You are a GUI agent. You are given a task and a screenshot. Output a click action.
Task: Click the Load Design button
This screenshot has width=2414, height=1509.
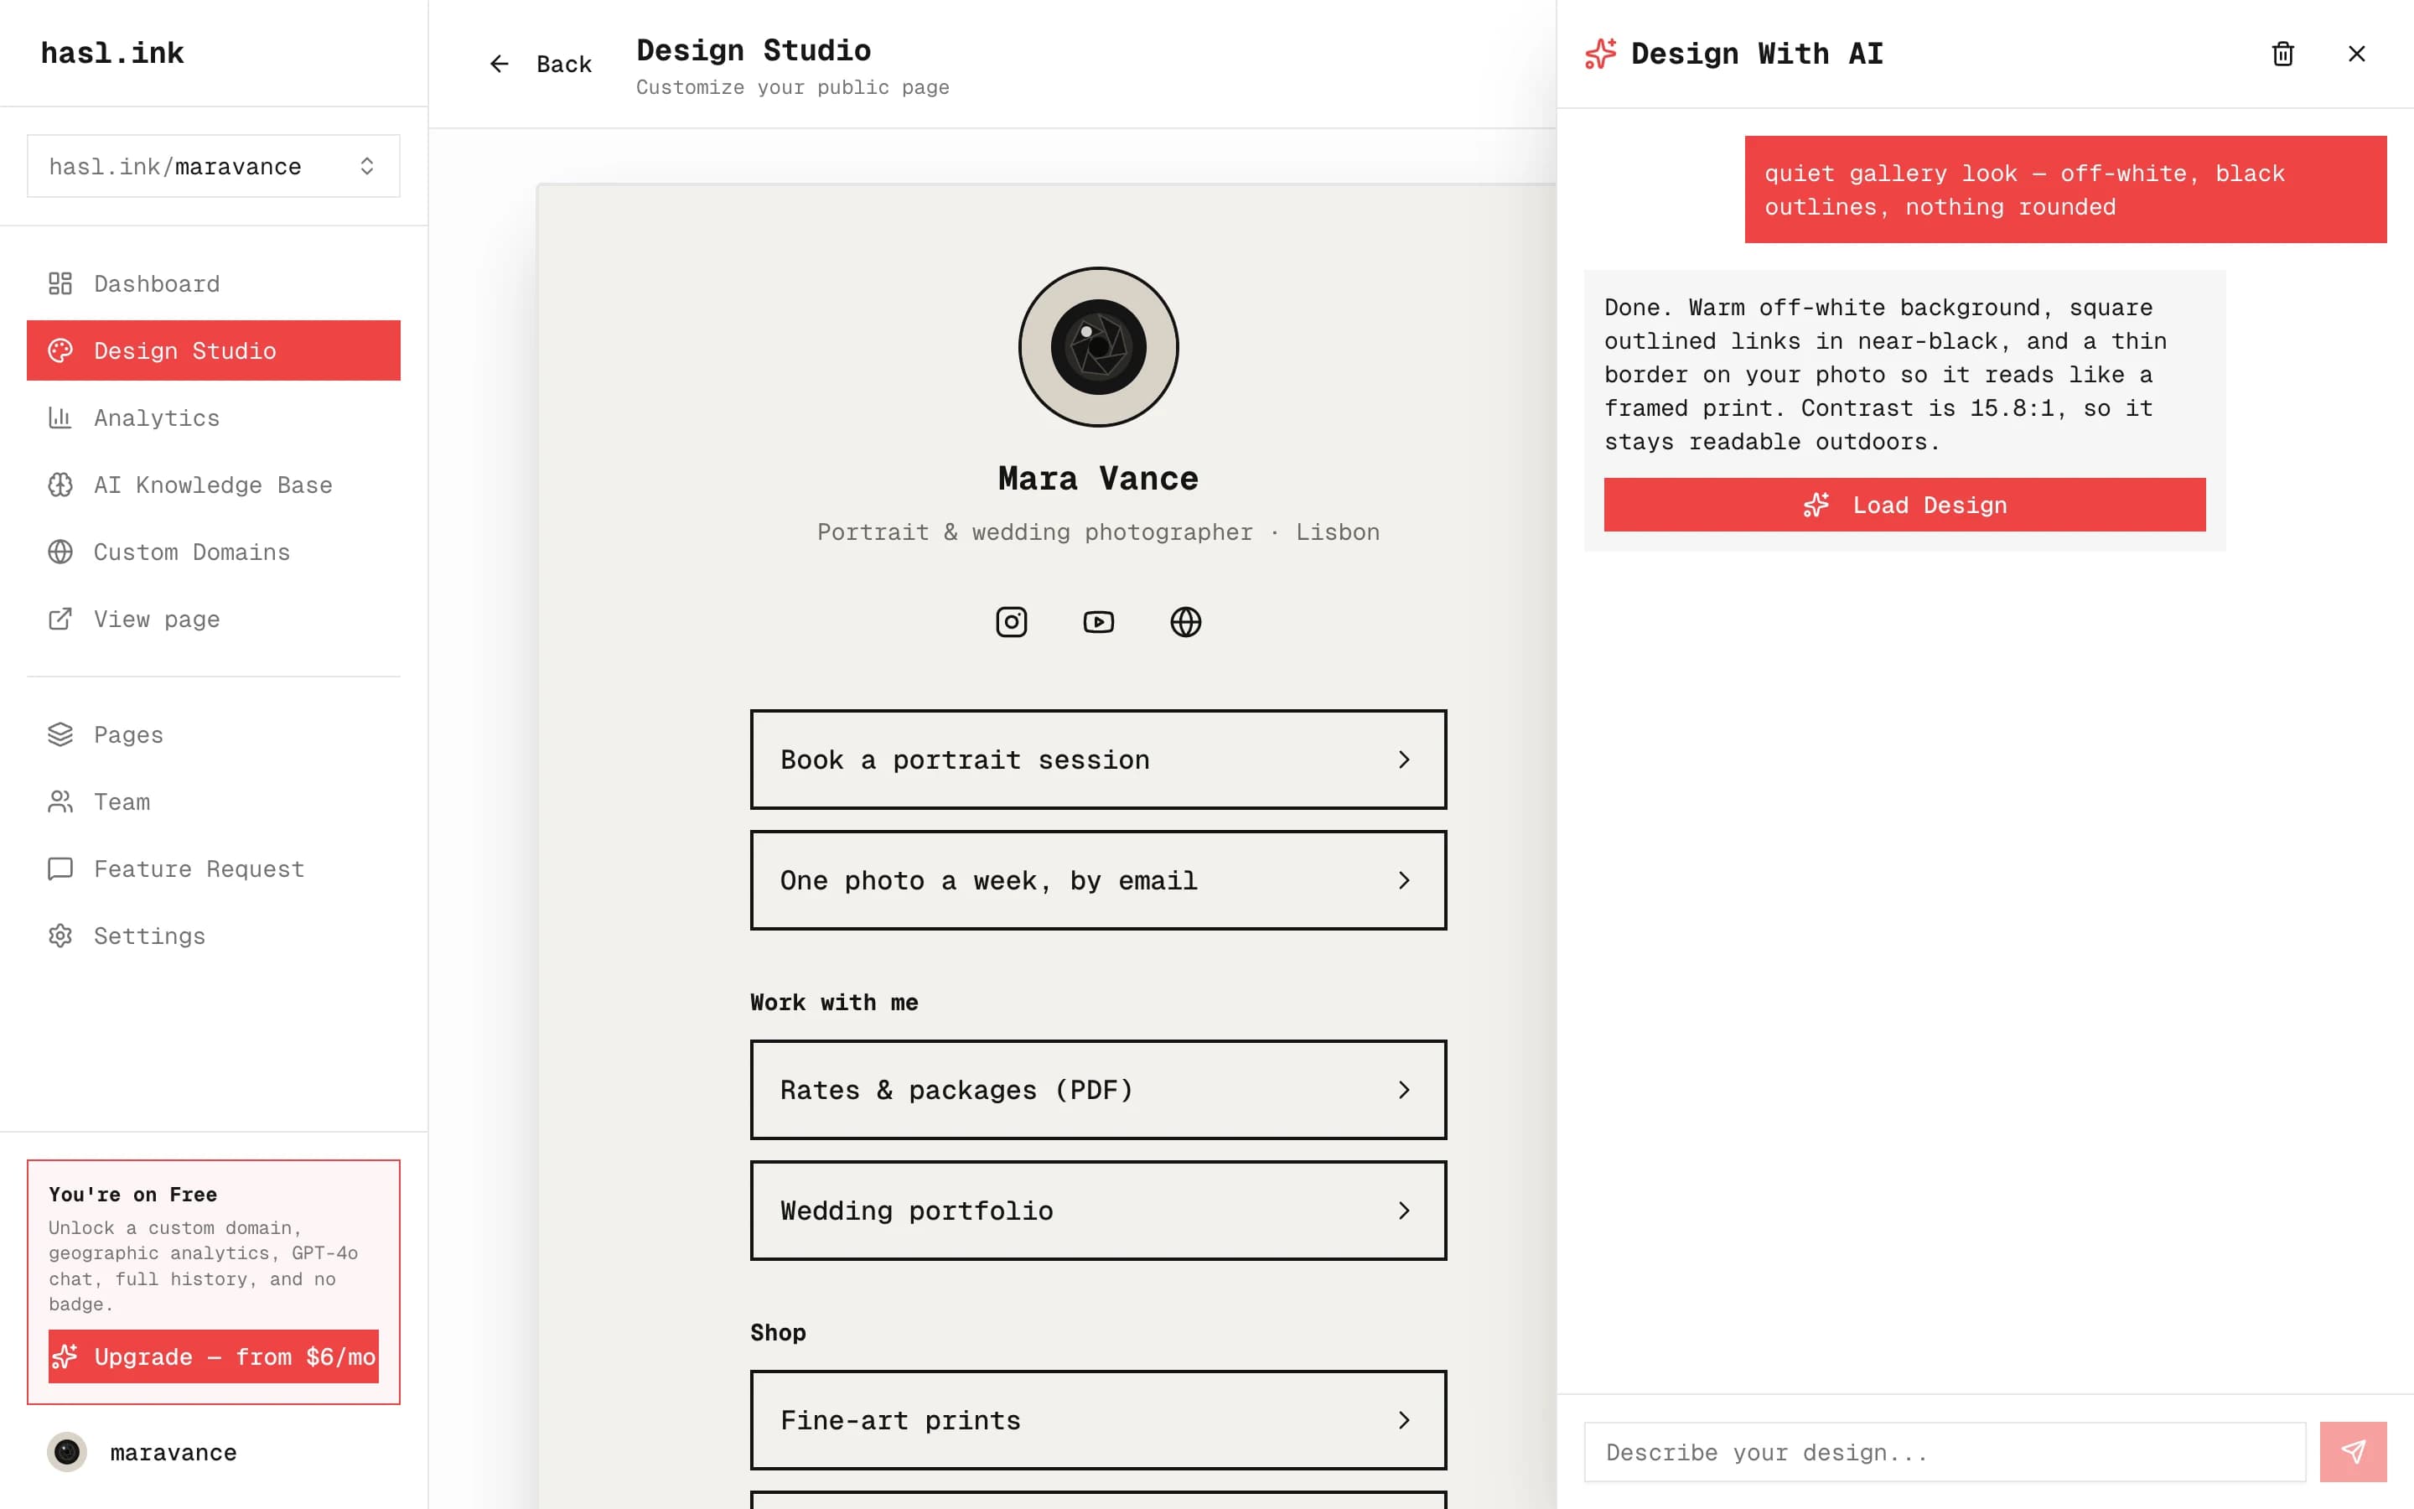(1904, 505)
